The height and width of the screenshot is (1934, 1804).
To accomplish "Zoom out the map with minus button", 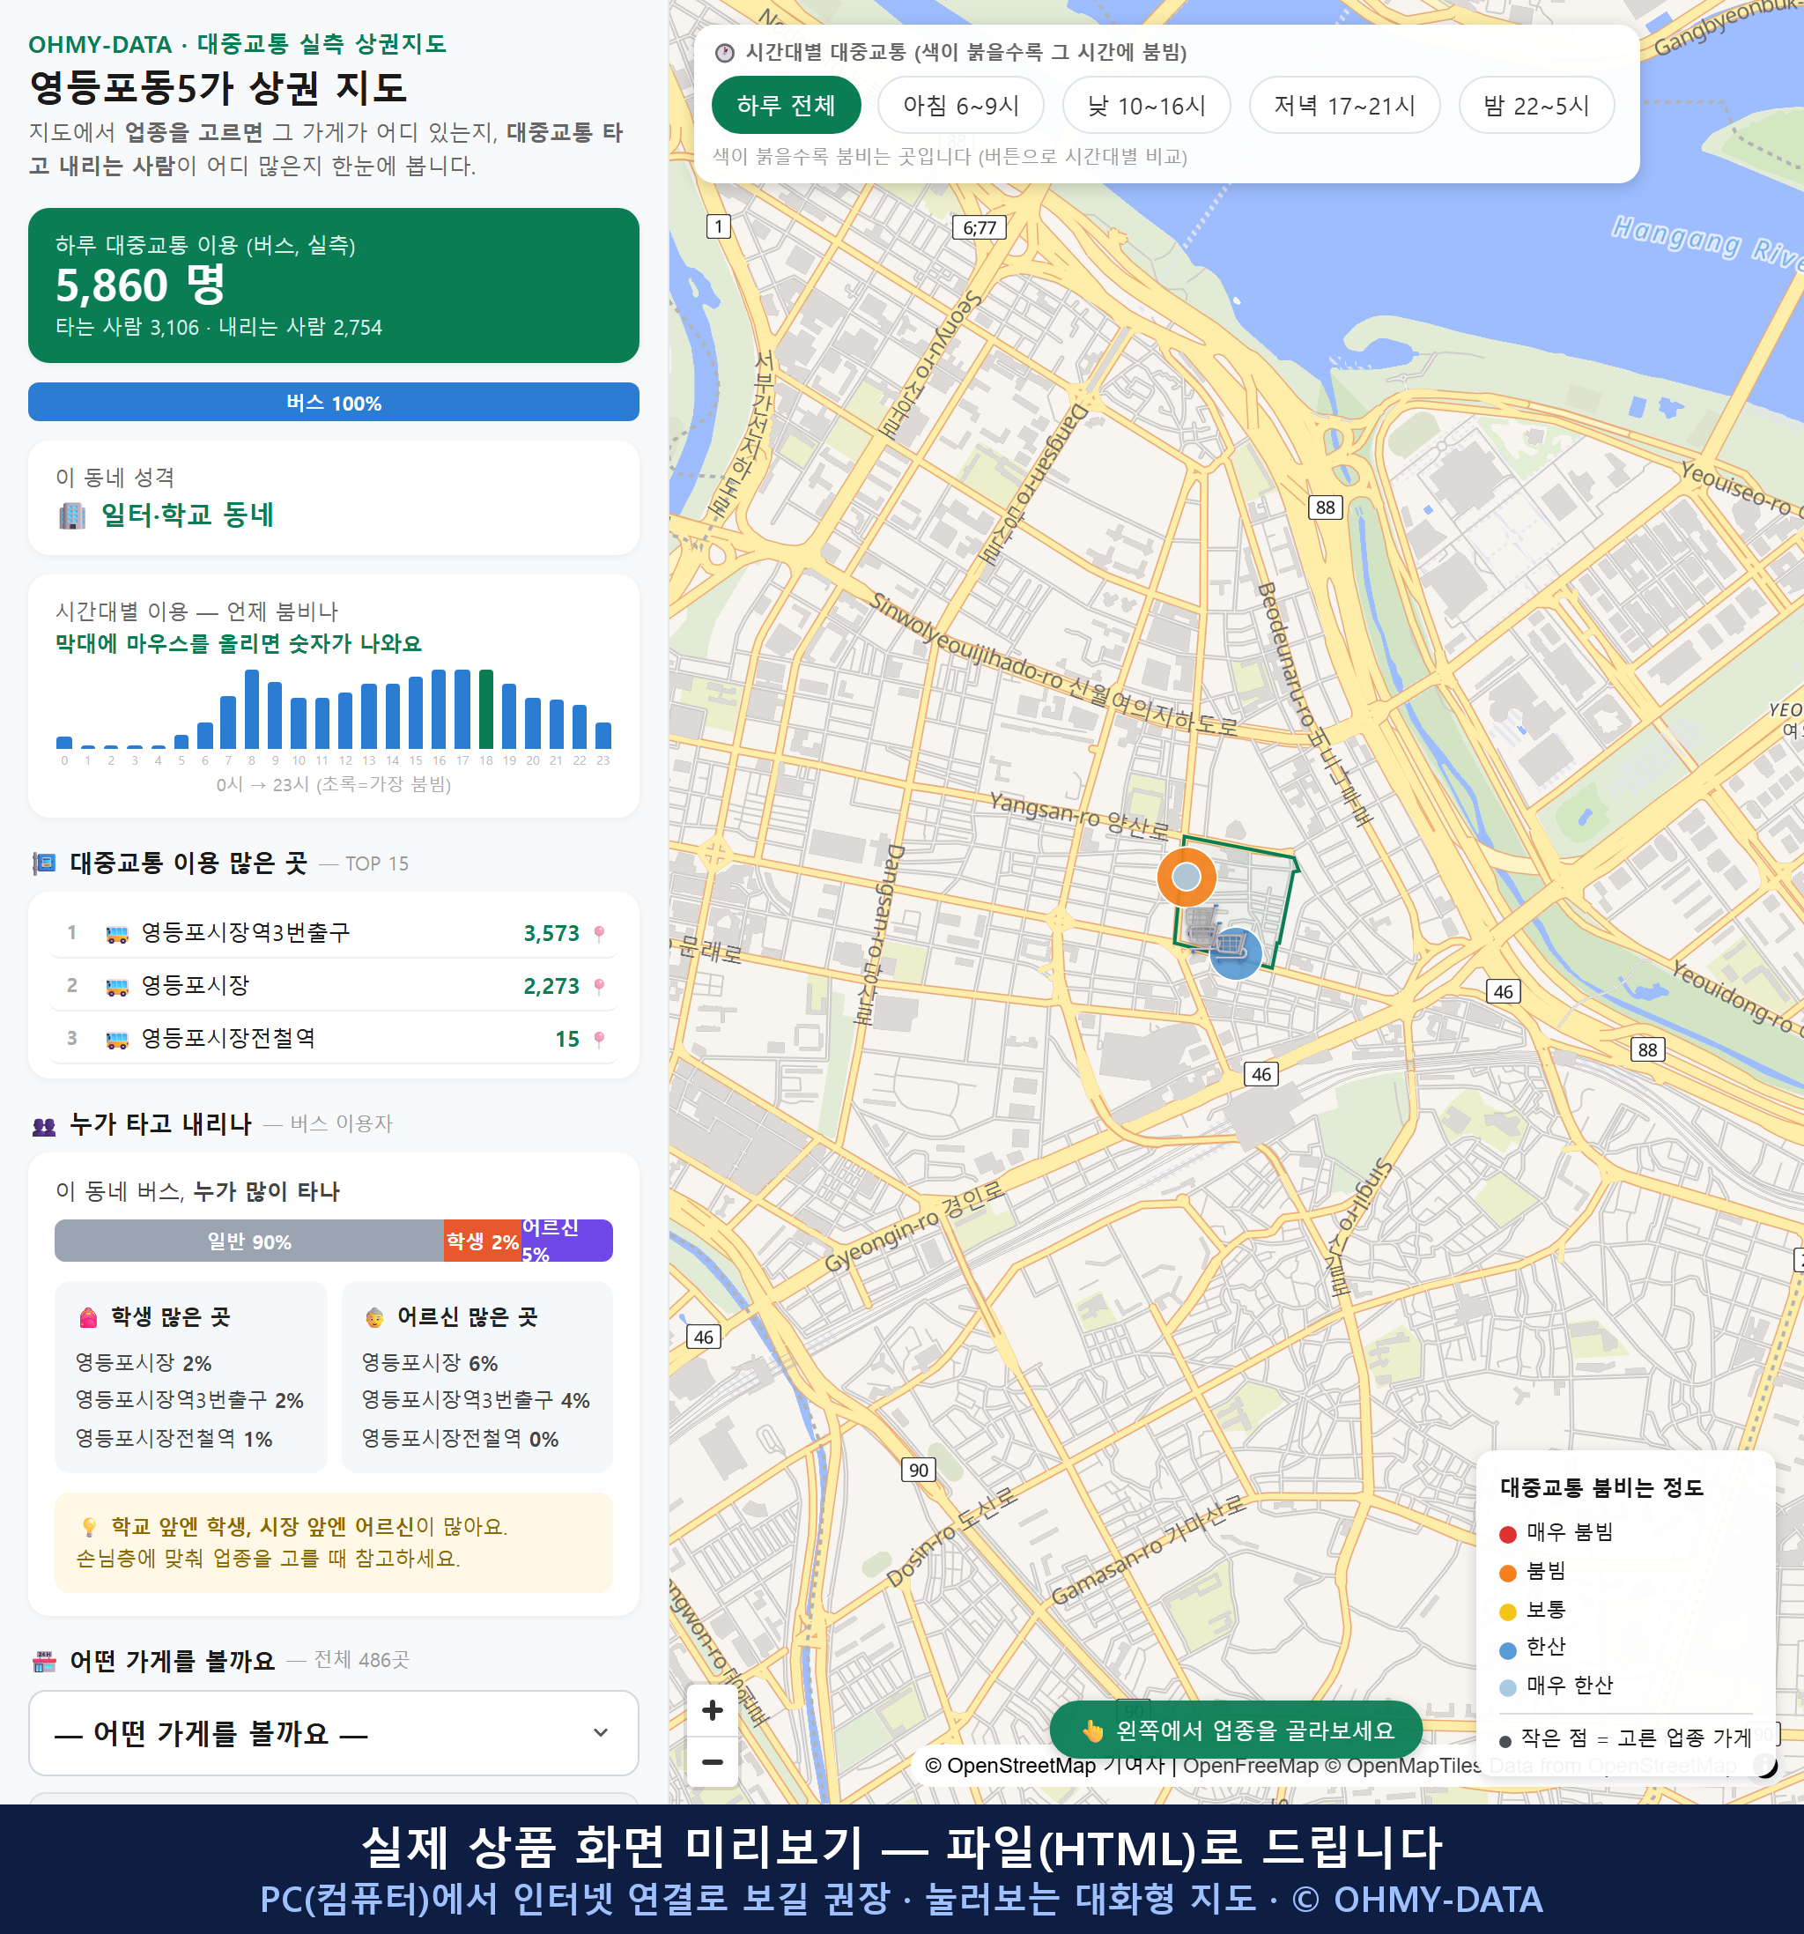I will tap(712, 1762).
